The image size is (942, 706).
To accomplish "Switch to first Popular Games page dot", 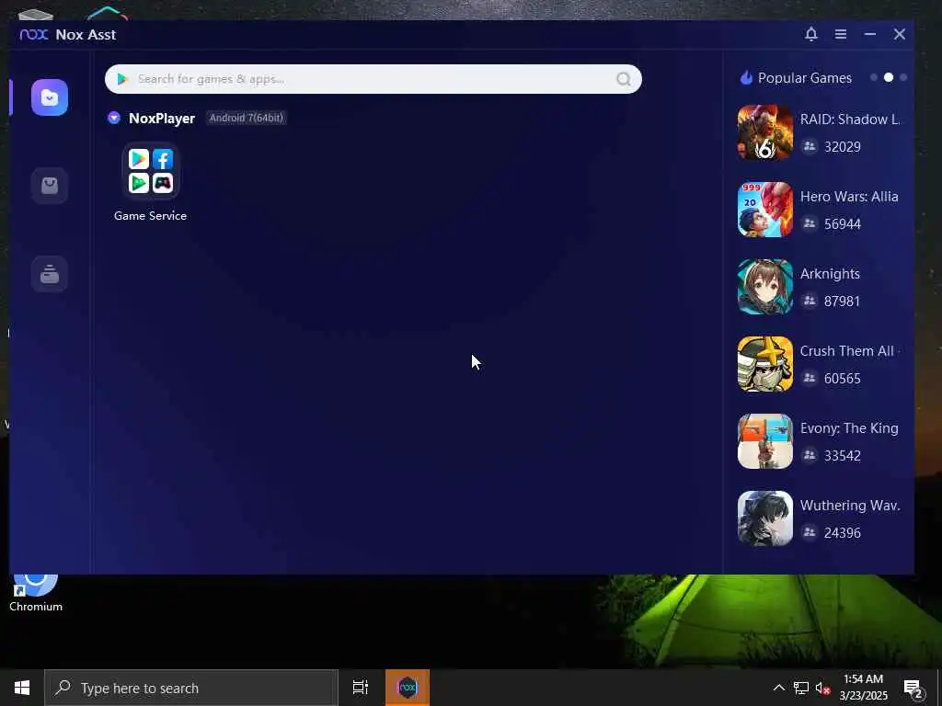I will point(874,77).
